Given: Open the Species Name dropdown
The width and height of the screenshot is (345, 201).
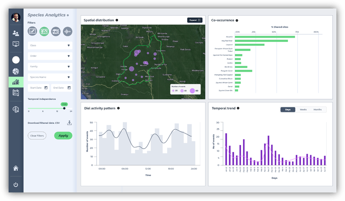Looking at the screenshot, I should 50,77.
